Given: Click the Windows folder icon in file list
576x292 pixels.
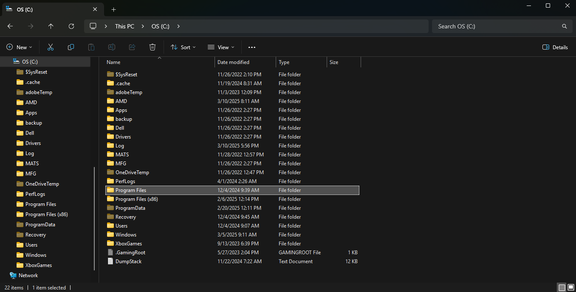Looking at the screenshot, I should (110, 235).
